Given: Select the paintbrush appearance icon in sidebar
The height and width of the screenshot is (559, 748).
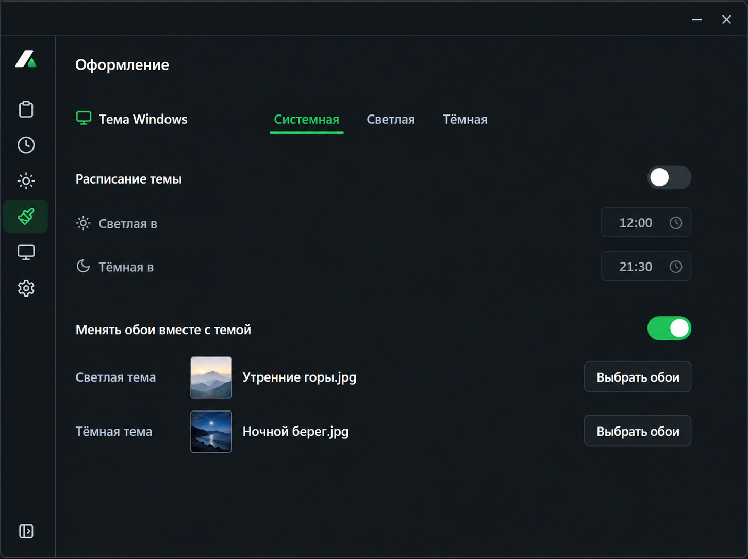Looking at the screenshot, I should coord(26,216).
